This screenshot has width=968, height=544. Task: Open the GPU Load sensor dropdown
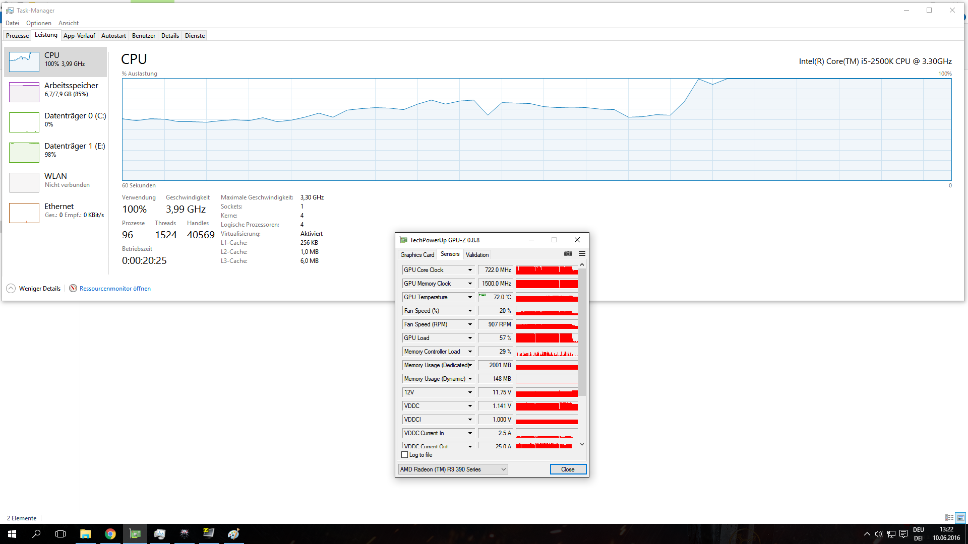pyautogui.click(x=470, y=338)
